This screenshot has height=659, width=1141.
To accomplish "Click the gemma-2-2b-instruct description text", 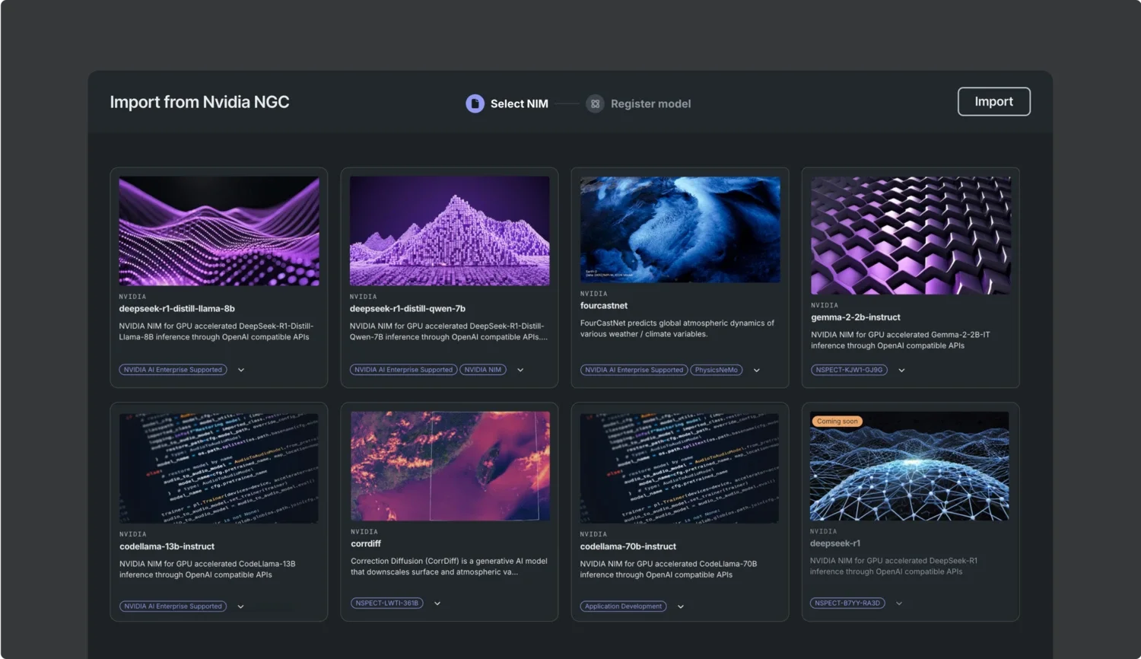I will click(x=901, y=339).
